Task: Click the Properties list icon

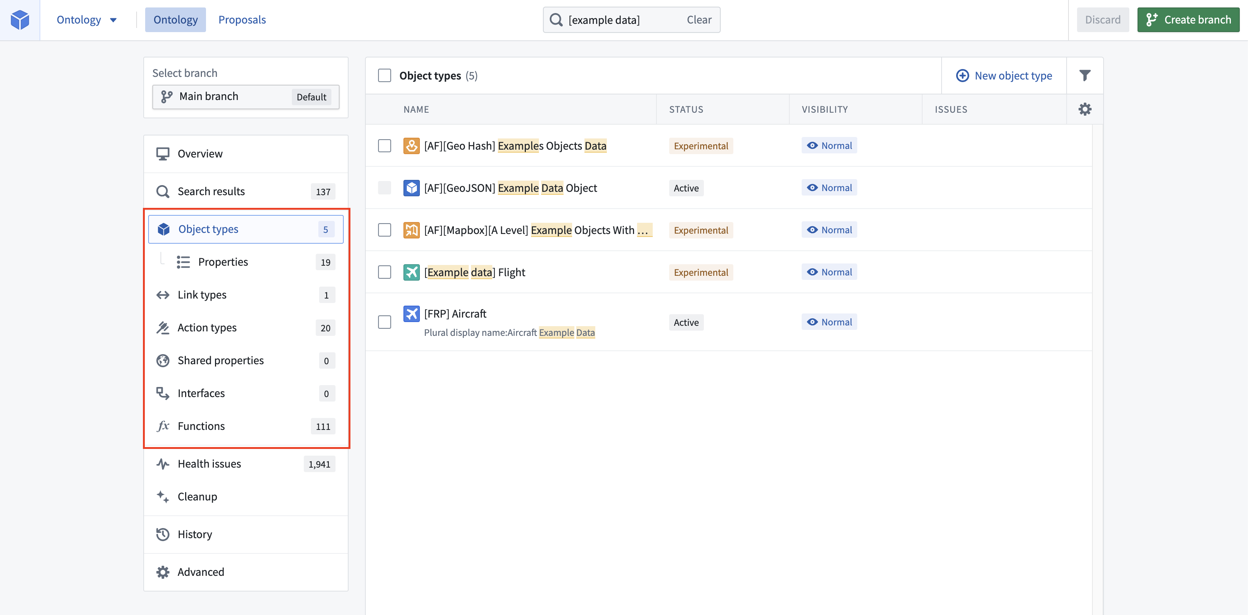Action: pyautogui.click(x=183, y=262)
